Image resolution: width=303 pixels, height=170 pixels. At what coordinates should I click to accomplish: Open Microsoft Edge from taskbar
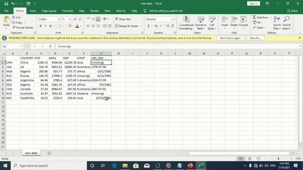click(x=115, y=166)
